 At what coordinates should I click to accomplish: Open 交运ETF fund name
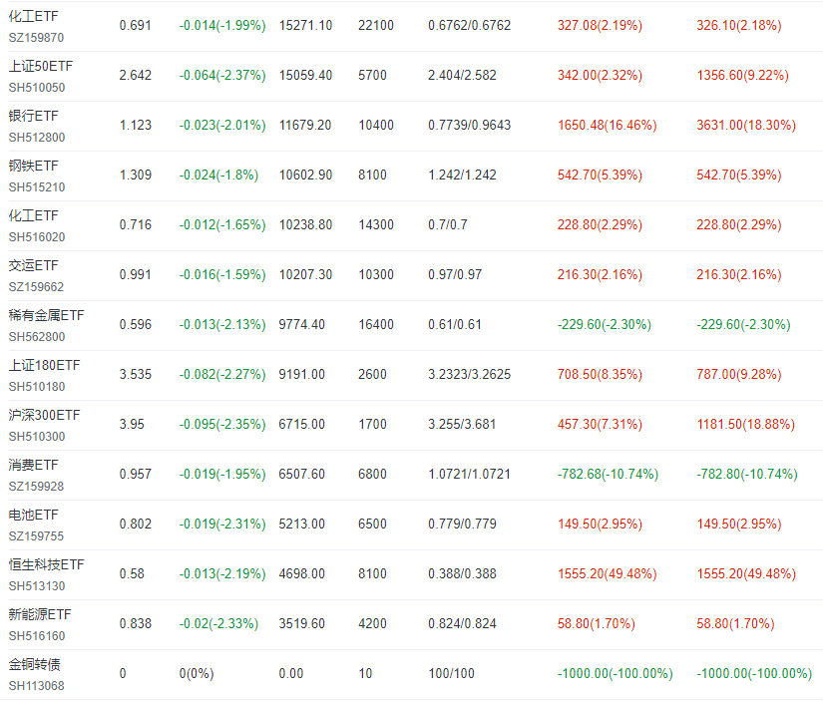tap(33, 265)
